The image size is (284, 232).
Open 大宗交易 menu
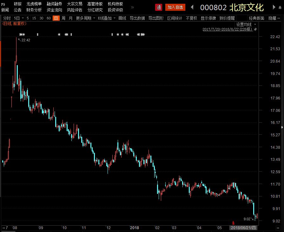point(75,4)
